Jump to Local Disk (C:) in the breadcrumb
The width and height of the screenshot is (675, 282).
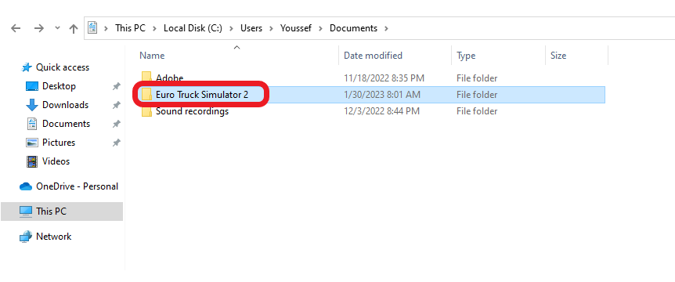click(x=193, y=28)
